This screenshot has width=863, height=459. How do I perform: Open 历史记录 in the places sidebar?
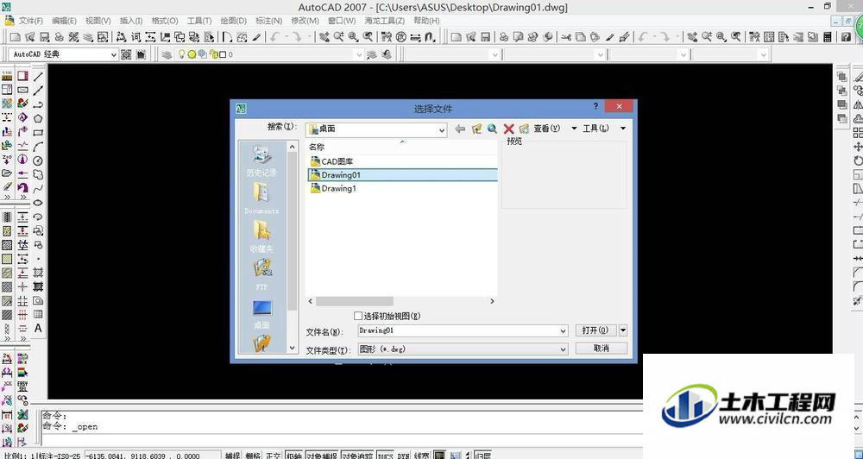pos(262,161)
